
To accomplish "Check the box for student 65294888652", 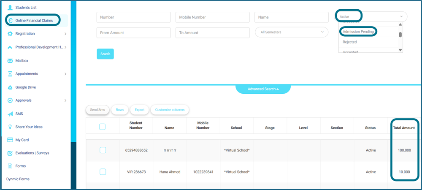I will tap(103, 150).
